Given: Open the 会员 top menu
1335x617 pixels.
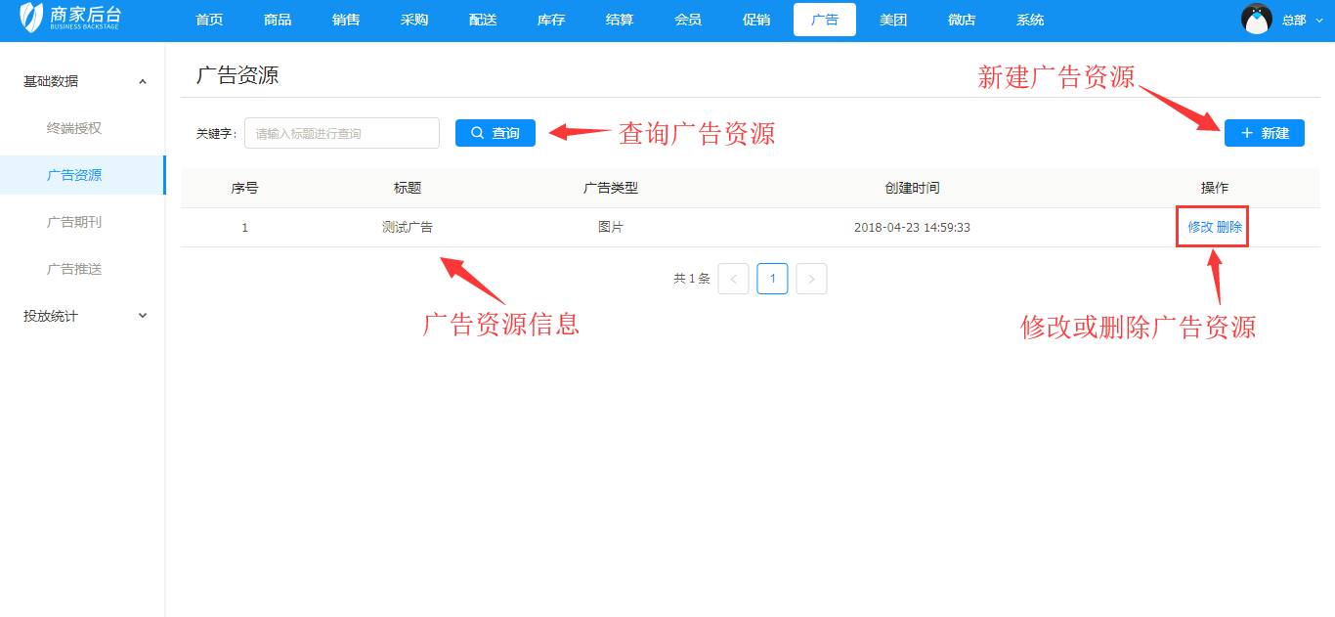Looking at the screenshot, I should [688, 20].
